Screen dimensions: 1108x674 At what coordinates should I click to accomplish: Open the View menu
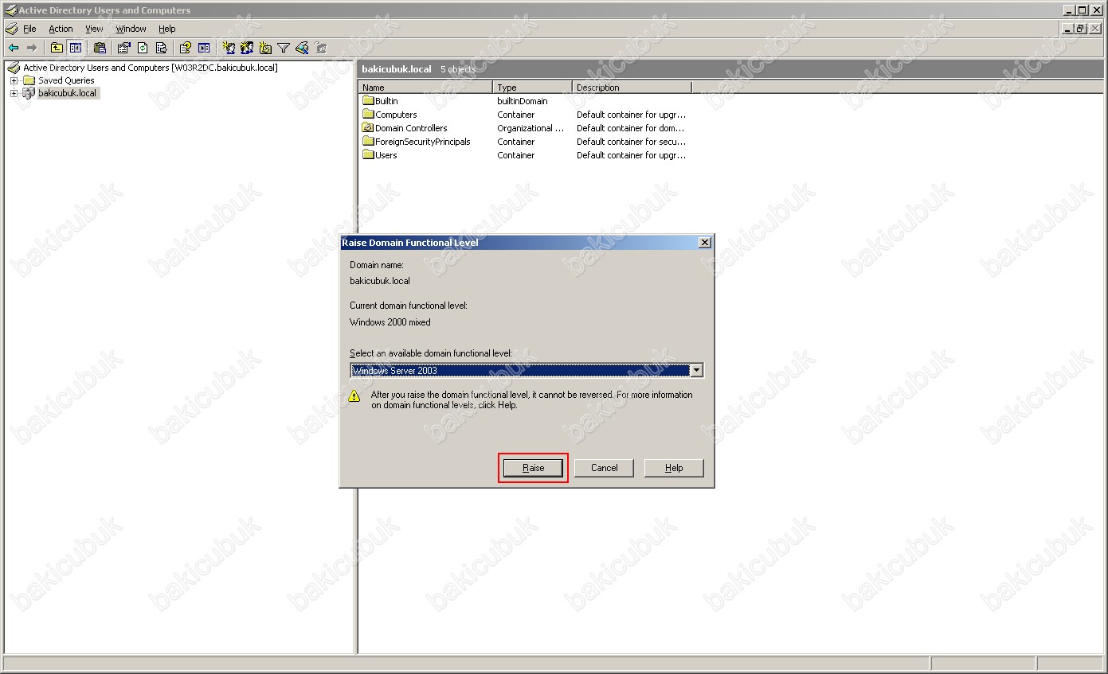[94, 29]
